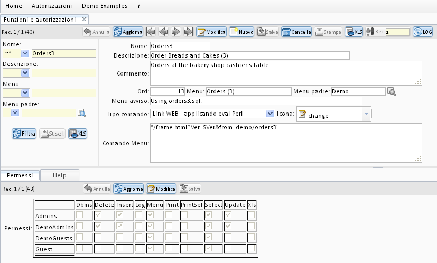This screenshot has height=263, width=437.
Task: Click the Commento text area
Action: pos(286,73)
